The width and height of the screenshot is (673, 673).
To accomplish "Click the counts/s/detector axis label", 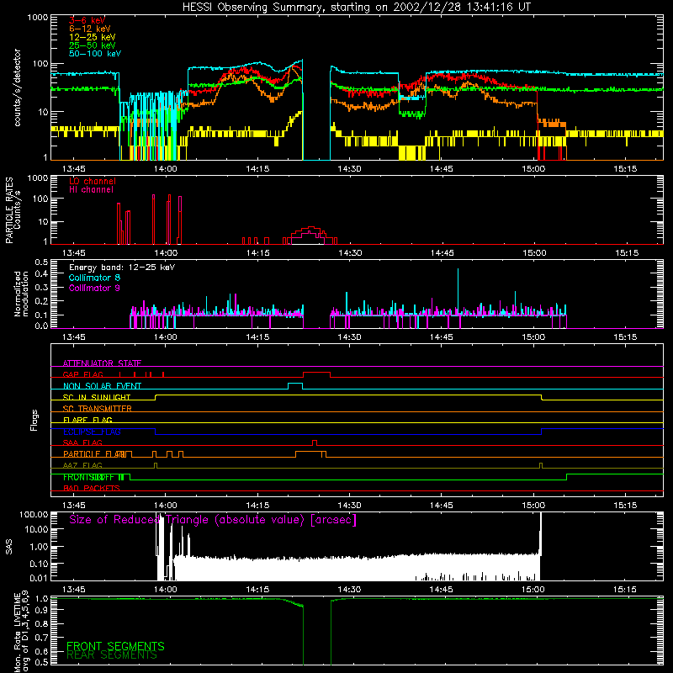I will click(x=17, y=87).
